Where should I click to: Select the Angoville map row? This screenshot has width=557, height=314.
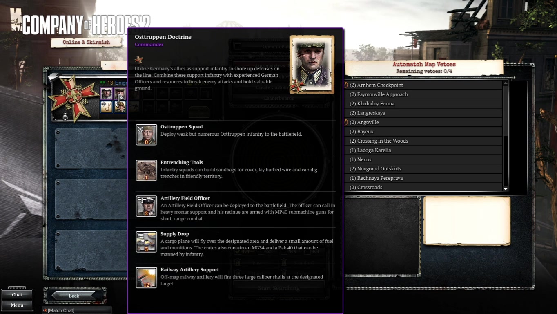coord(423,122)
